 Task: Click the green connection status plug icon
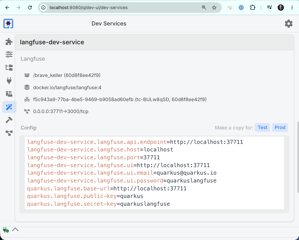click(6, 230)
